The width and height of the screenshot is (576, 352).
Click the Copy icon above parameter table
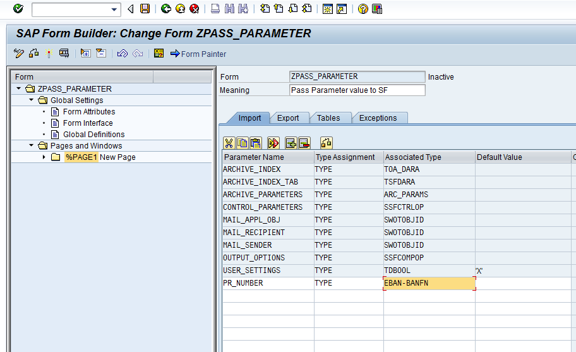pos(242,143)
